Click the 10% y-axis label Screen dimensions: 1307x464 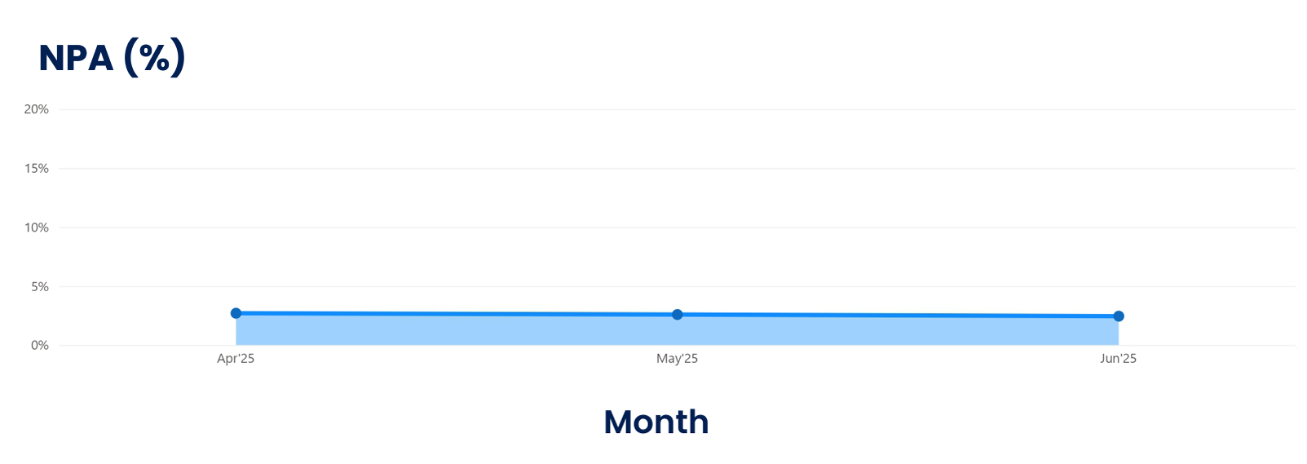pyautogui.click(x=37, y=228)
